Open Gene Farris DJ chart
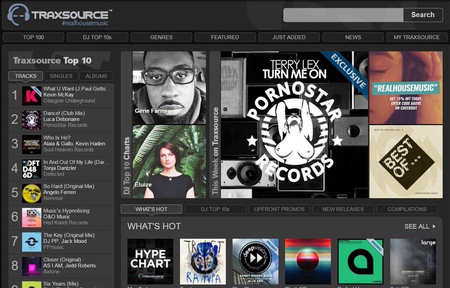This screenshot has height=288, width=450. click(x=169, y=88)
